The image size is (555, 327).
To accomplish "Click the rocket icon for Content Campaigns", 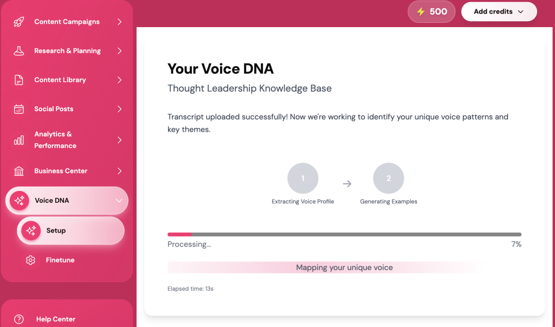I will point(19,22).
